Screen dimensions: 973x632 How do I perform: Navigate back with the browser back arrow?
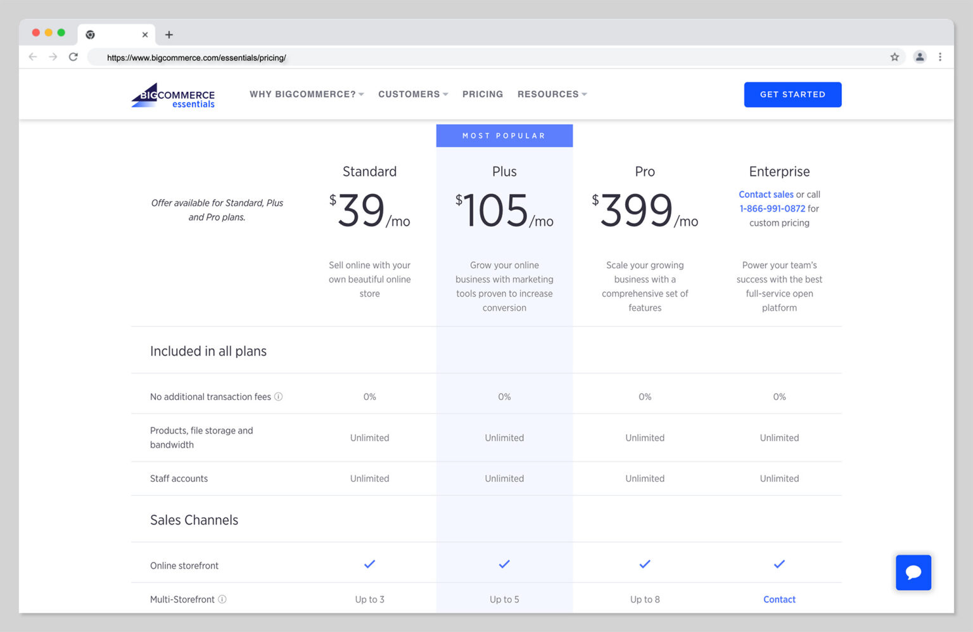[33, 56]
